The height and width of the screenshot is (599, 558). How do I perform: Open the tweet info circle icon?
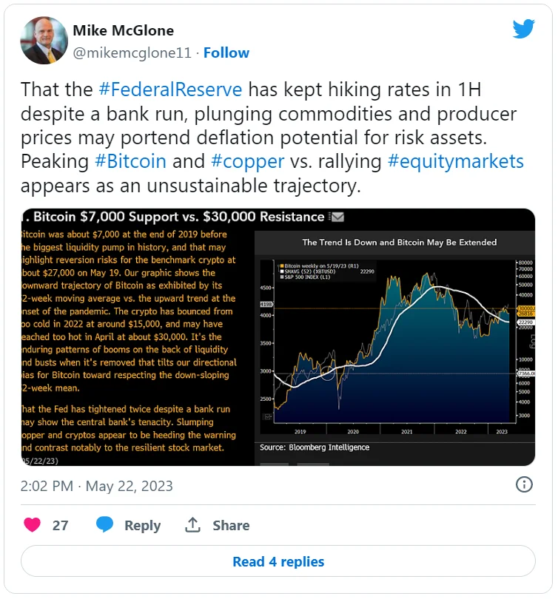[x=524, y=485]
